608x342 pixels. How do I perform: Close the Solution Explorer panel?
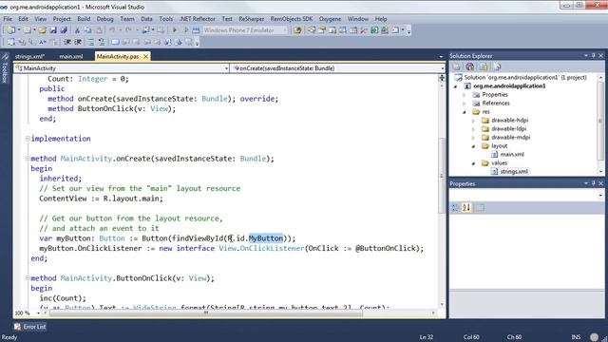[x=601, y=56]
